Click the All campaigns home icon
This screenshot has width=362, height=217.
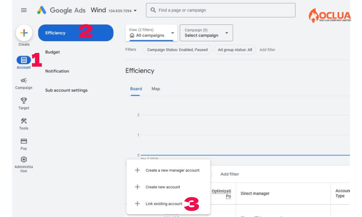(132, 35)
